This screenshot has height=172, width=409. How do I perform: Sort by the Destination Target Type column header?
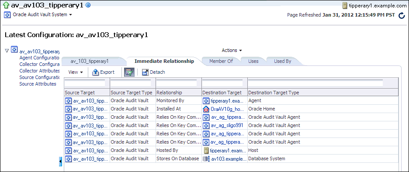pyautogui.click(x=323, y=93)
